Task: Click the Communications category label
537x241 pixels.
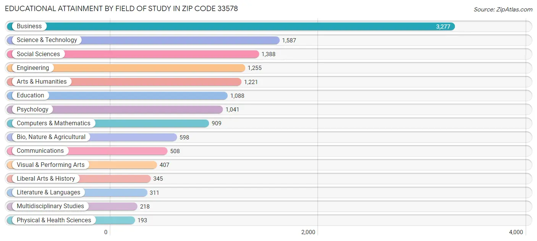Action: 40,150
